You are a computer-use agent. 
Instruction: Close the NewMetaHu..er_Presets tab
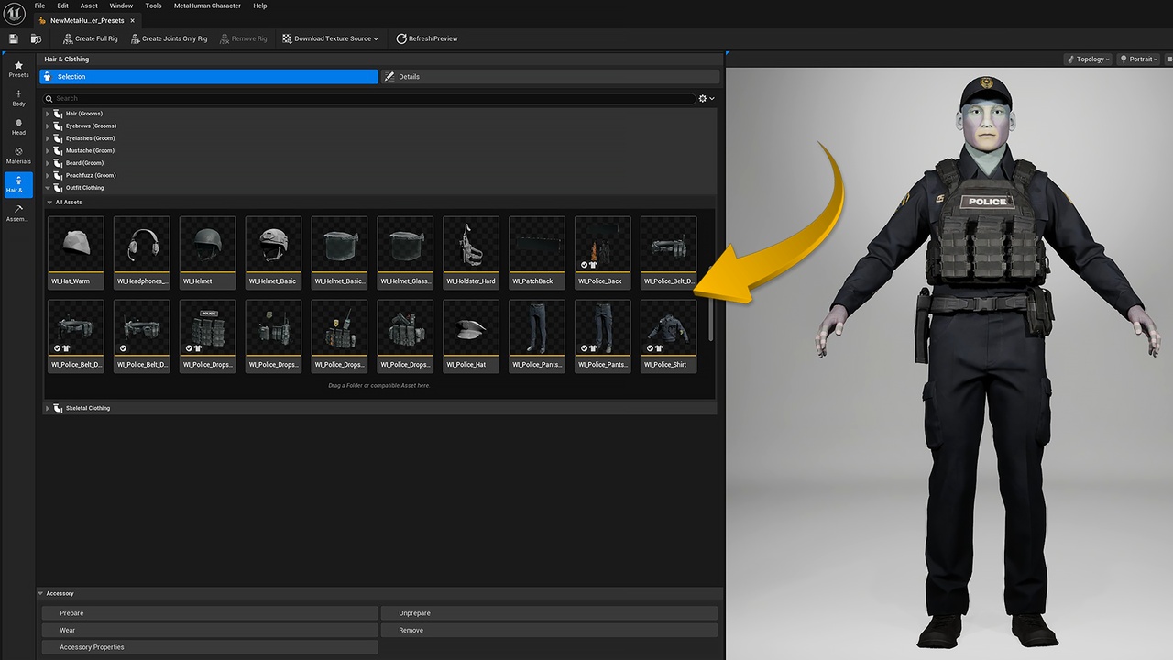pos(133,20)
